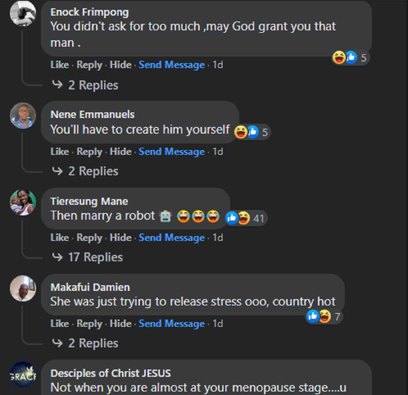Screen dimensions: 408x395
Task: Open reactions on Enock Frimpong's comment
Action: 350,58
